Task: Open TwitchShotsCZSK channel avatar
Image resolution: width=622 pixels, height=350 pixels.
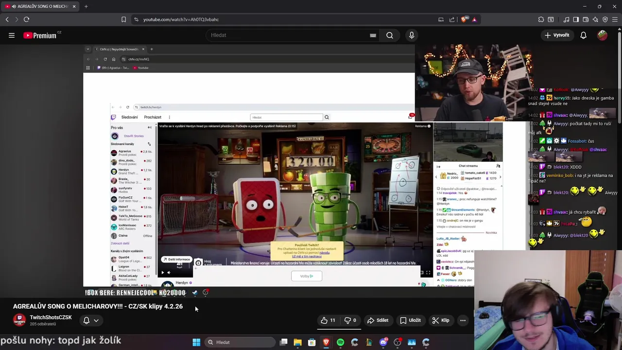Action: (19, 320)
